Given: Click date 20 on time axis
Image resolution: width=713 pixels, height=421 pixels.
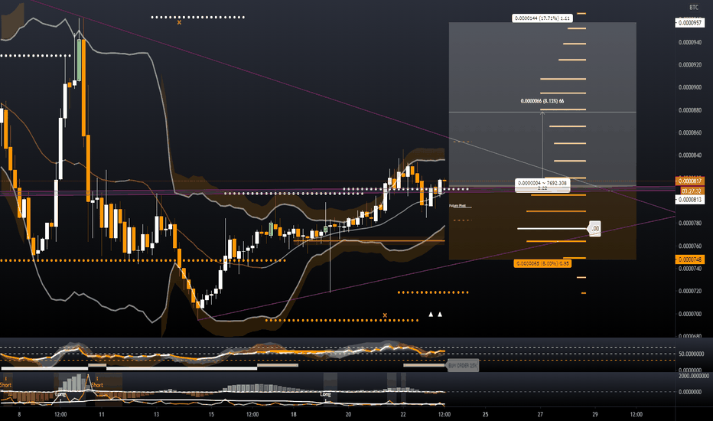Looking at the screenshot, I should point(348,414).
